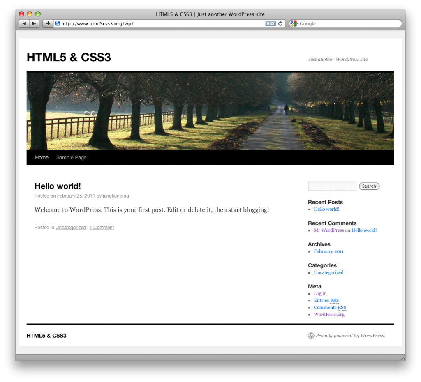Open a new tab with the plus icon
Viewport: 421px width, 382px height.
(48, 23)
